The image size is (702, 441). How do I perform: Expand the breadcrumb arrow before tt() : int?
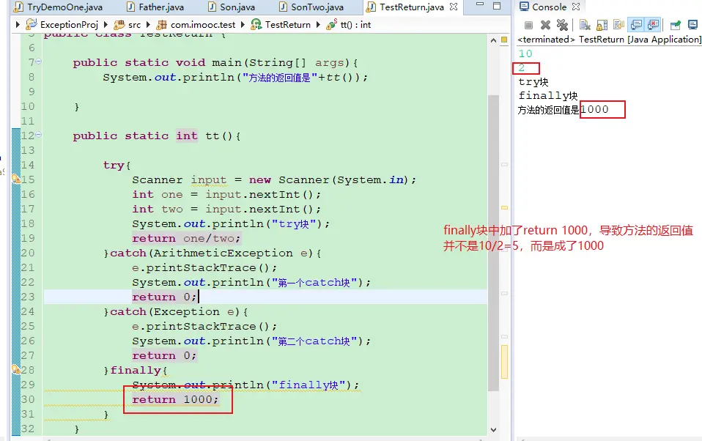pyautogui.click(x=318, y=25)
